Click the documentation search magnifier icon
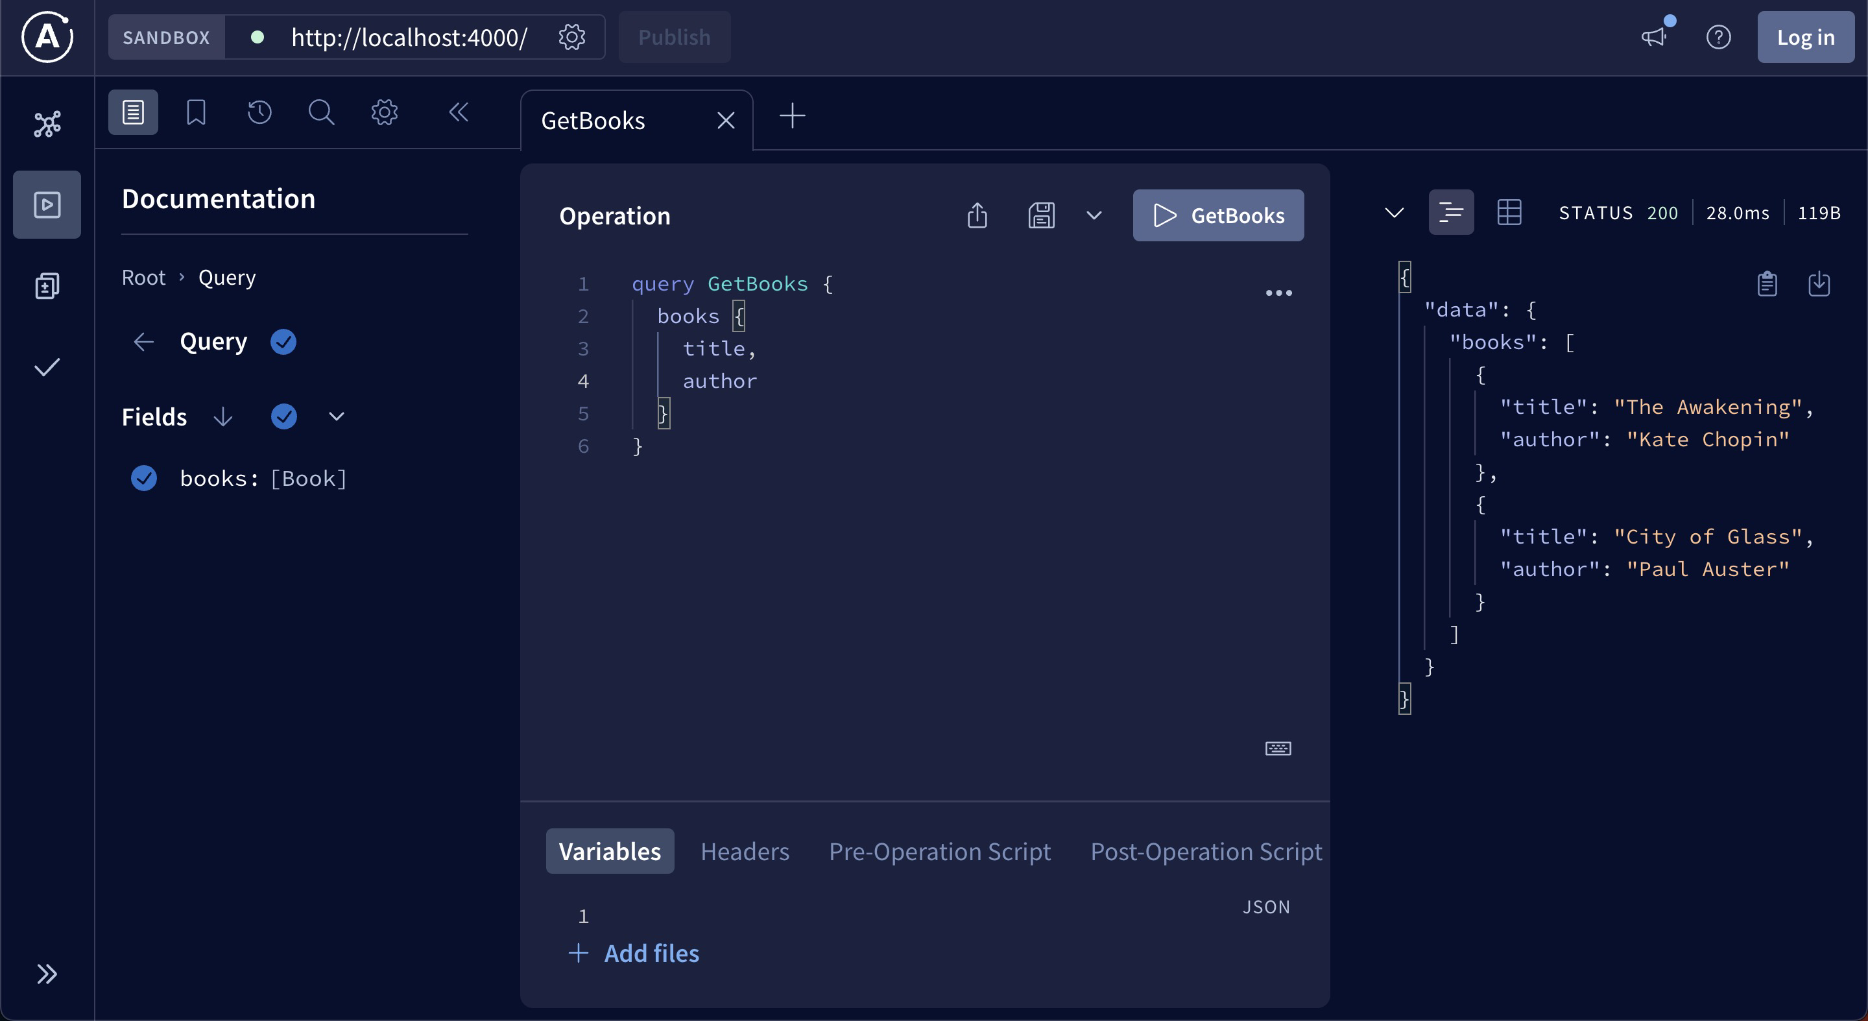Image resolution: width=1868 pixels, height=1021 pixels. [x=321, y=112]
